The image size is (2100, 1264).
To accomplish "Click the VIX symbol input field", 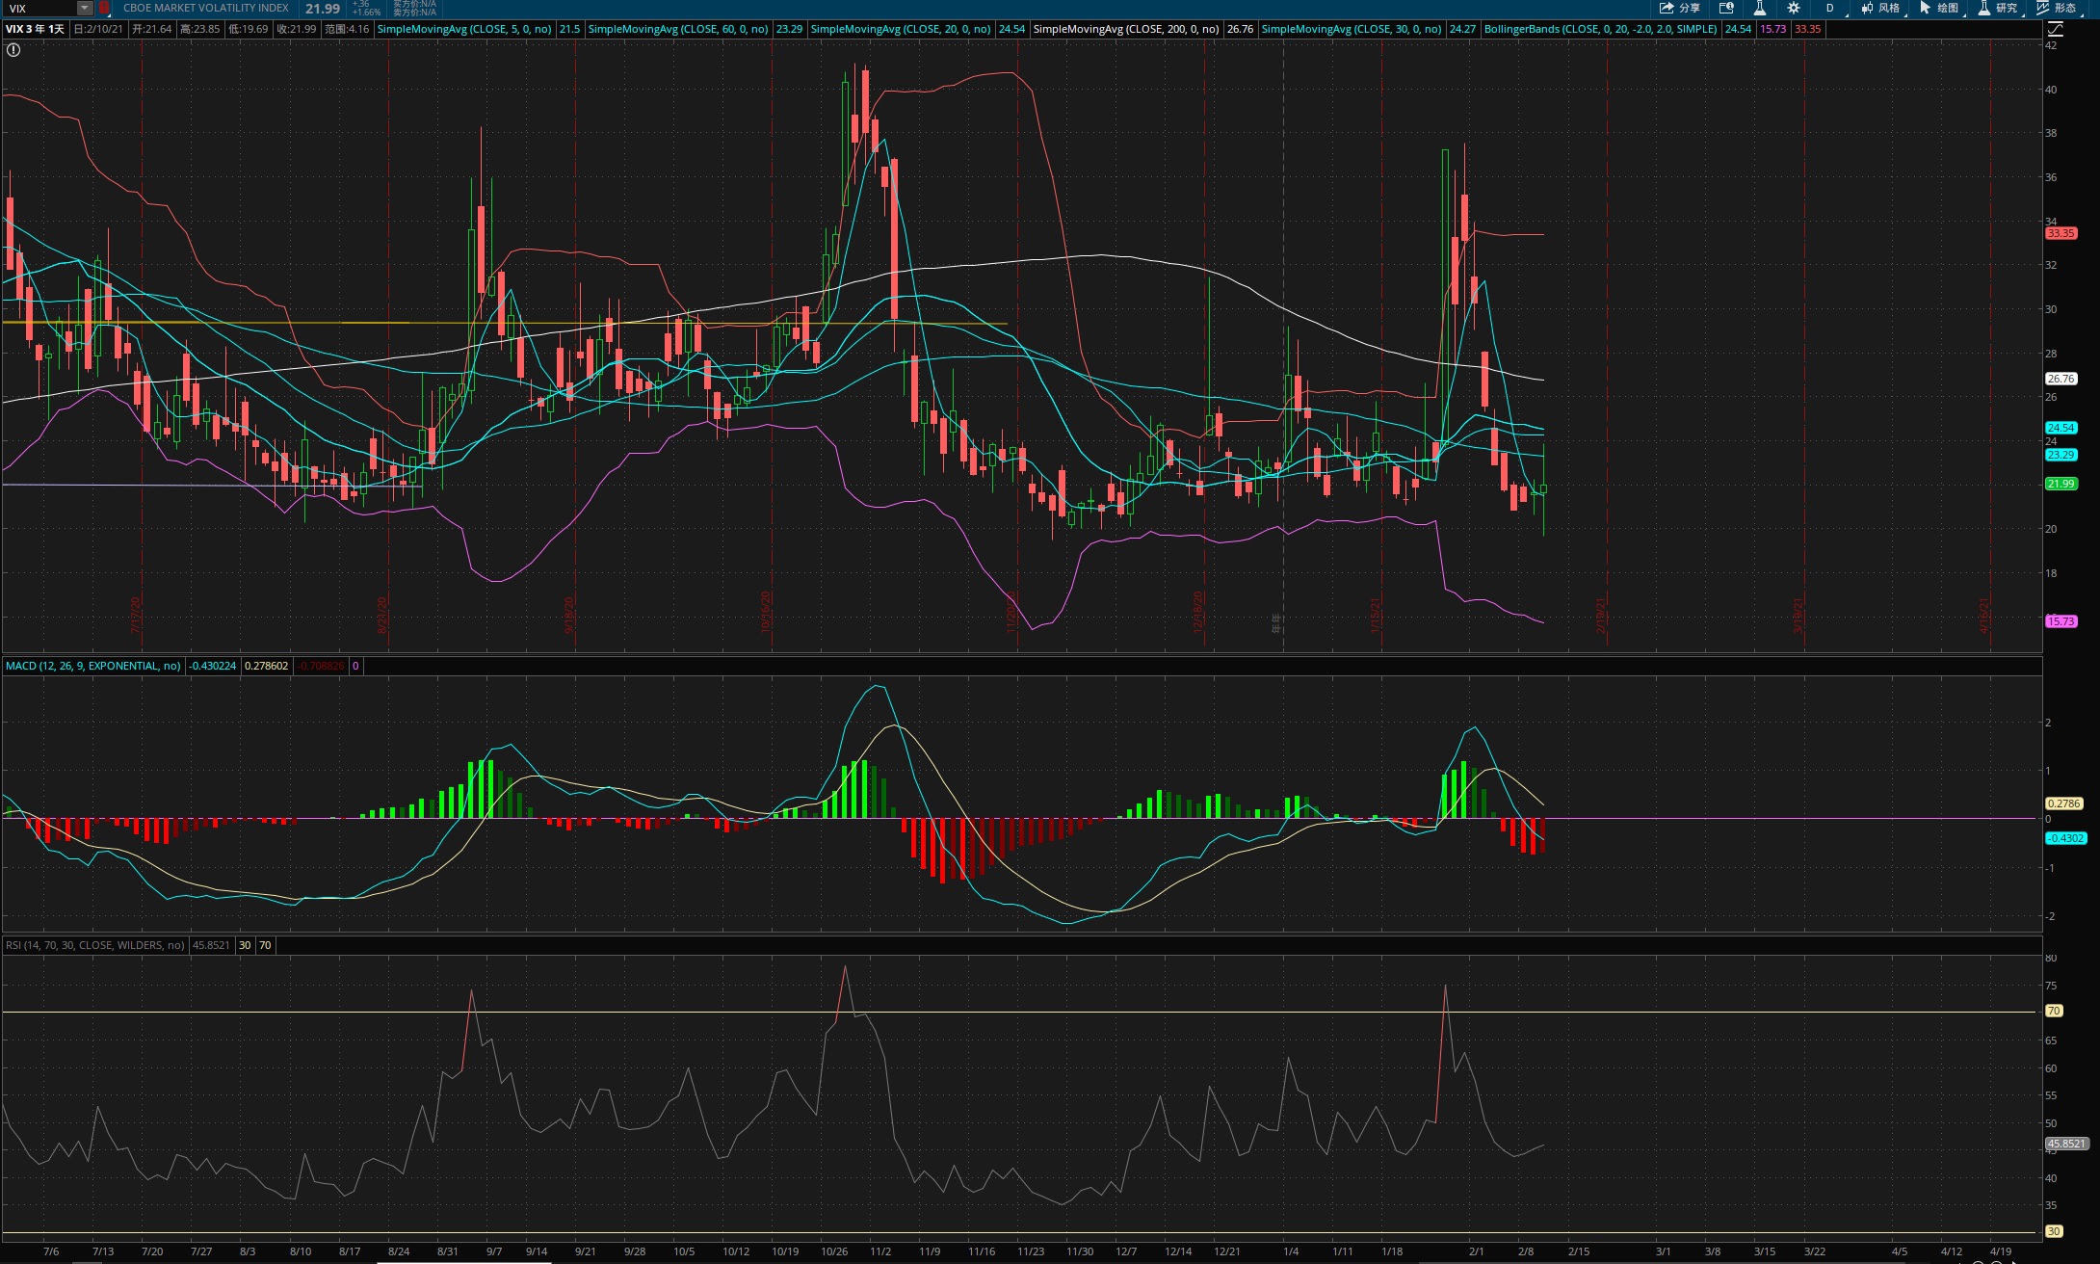I will (39, 8).
